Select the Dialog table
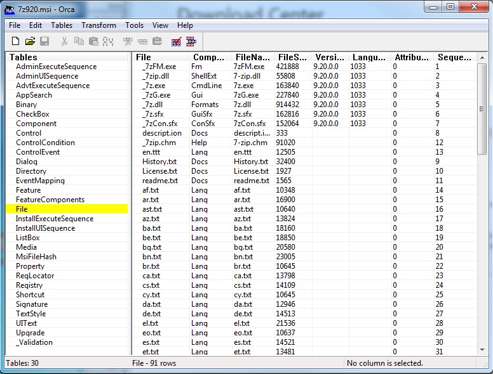The height and width of the screenshot is (374, 493). point(27,162)
